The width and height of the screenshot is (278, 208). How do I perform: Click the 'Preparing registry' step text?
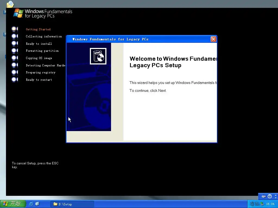click(41, 73)
